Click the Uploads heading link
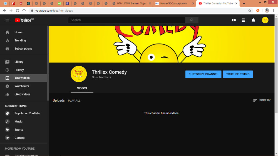This screenshot has height=156, width=278. click(59, 100)
